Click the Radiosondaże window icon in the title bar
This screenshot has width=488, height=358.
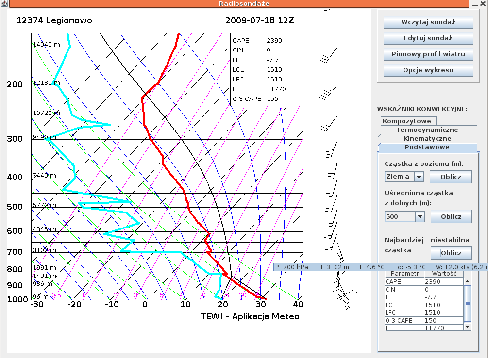(4, 3)
